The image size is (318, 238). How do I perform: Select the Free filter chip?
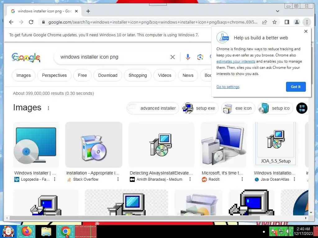[x=82, y=75]
